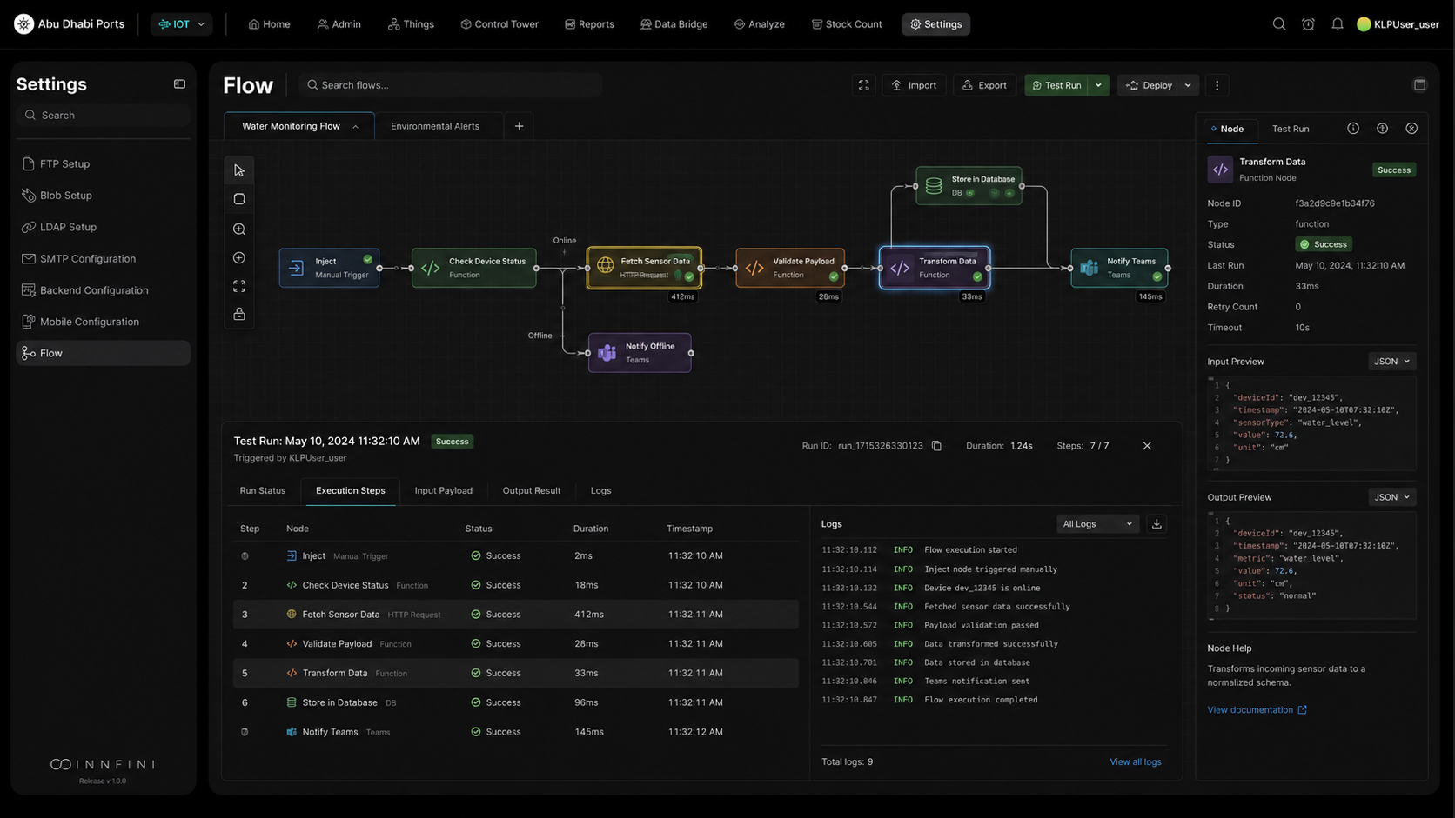Open the View documentation link
This screenshot has height=818, width=1455.
(x=1257, y=710)
